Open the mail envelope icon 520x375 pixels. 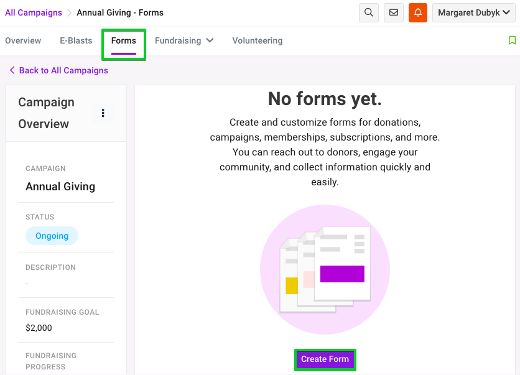[x=393, y=12]
